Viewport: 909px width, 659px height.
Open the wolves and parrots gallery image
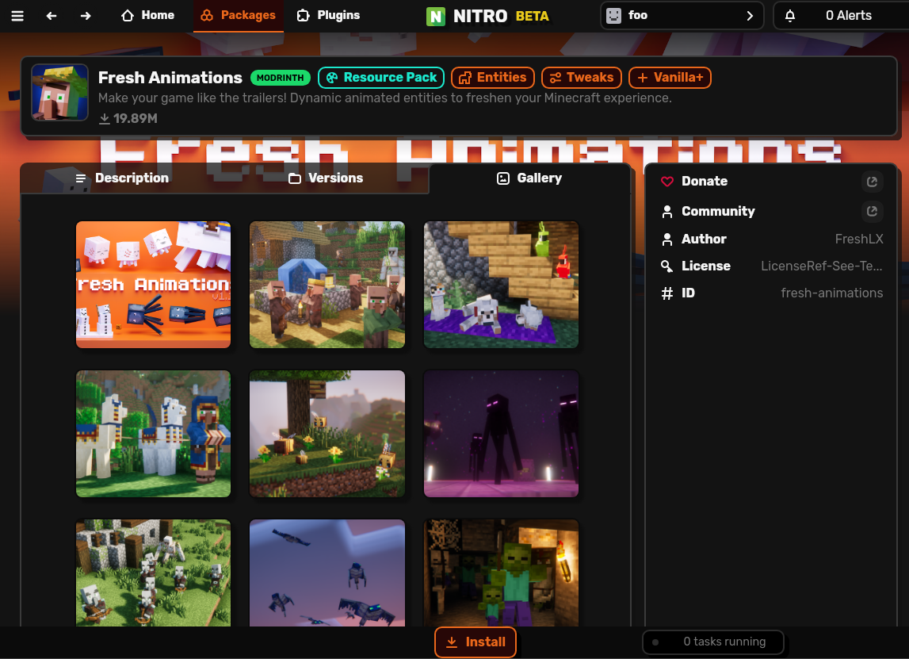click(501, 285)
